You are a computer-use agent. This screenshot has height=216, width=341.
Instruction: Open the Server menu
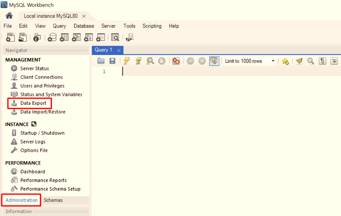tap(108, 26)
